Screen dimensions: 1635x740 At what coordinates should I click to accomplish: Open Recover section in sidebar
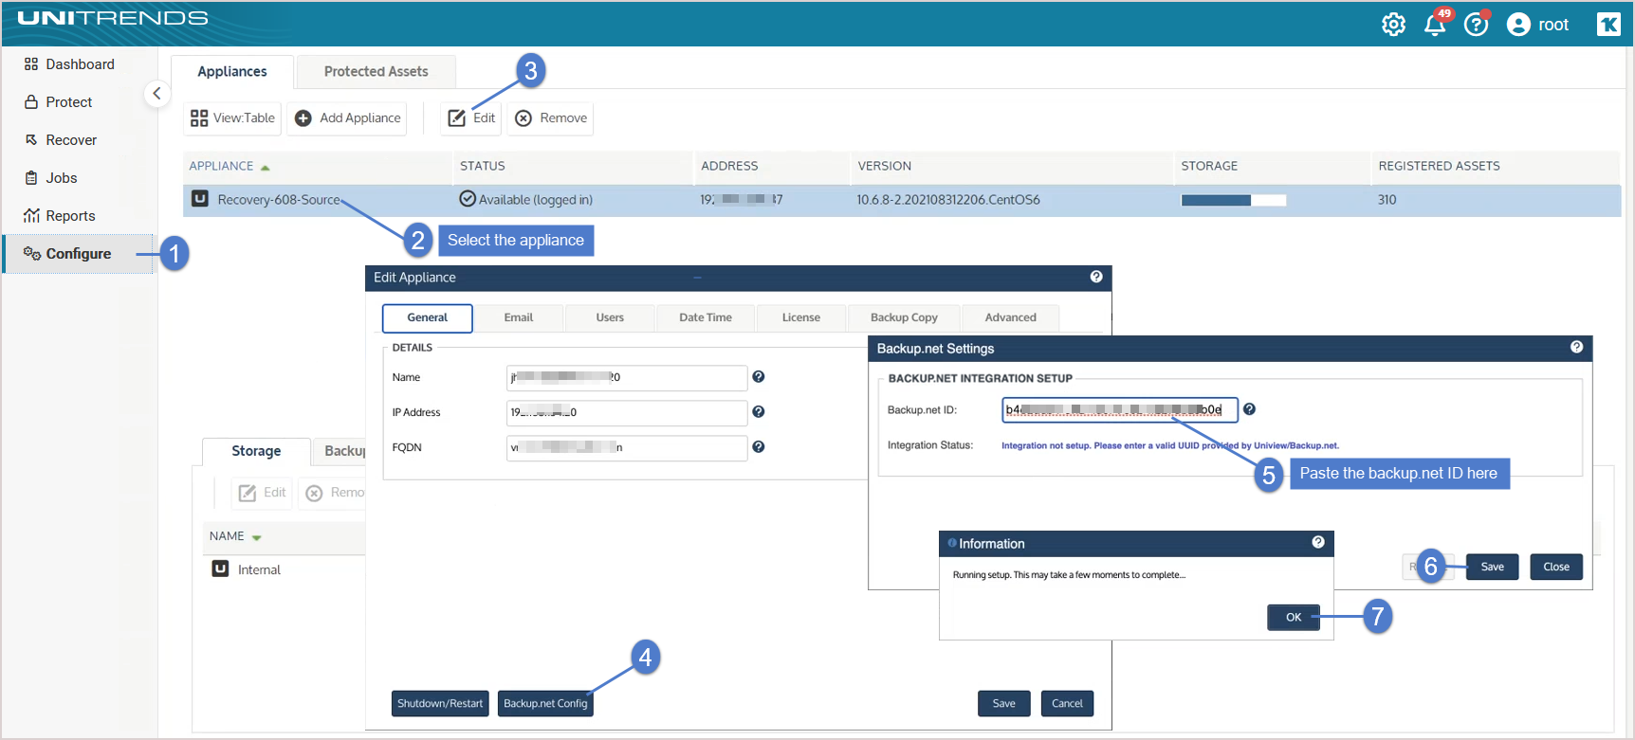(61, 140)
